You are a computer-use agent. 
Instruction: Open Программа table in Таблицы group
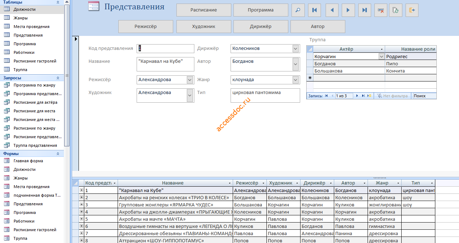coord(32,44)
